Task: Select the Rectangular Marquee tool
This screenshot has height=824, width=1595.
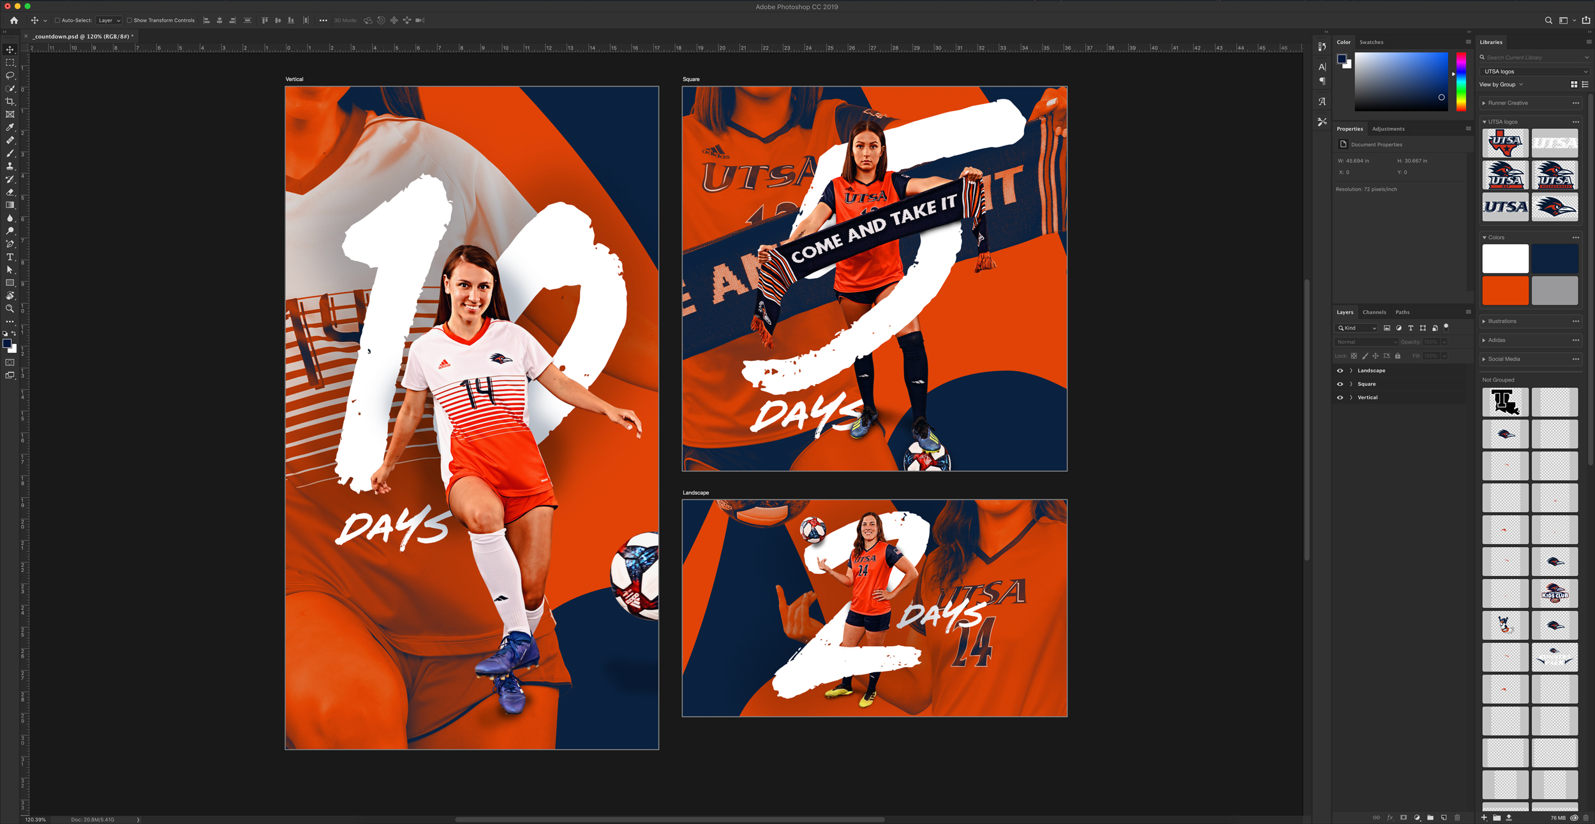Action: [10, 63]
